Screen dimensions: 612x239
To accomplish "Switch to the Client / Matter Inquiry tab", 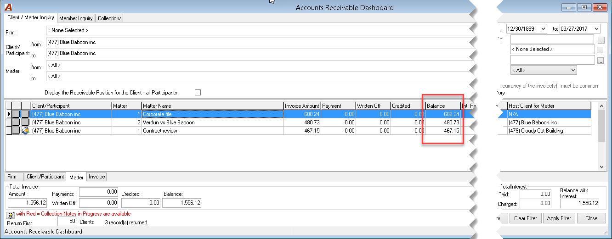I will (x=31, y=17).
